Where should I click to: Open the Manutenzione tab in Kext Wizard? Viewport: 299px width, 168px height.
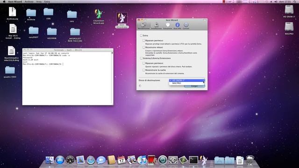pyautogui.click(x=143, y=26)
